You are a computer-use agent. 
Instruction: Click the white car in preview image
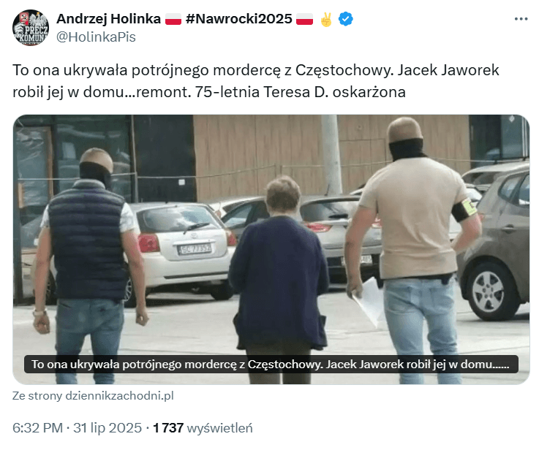click(182, 247)
